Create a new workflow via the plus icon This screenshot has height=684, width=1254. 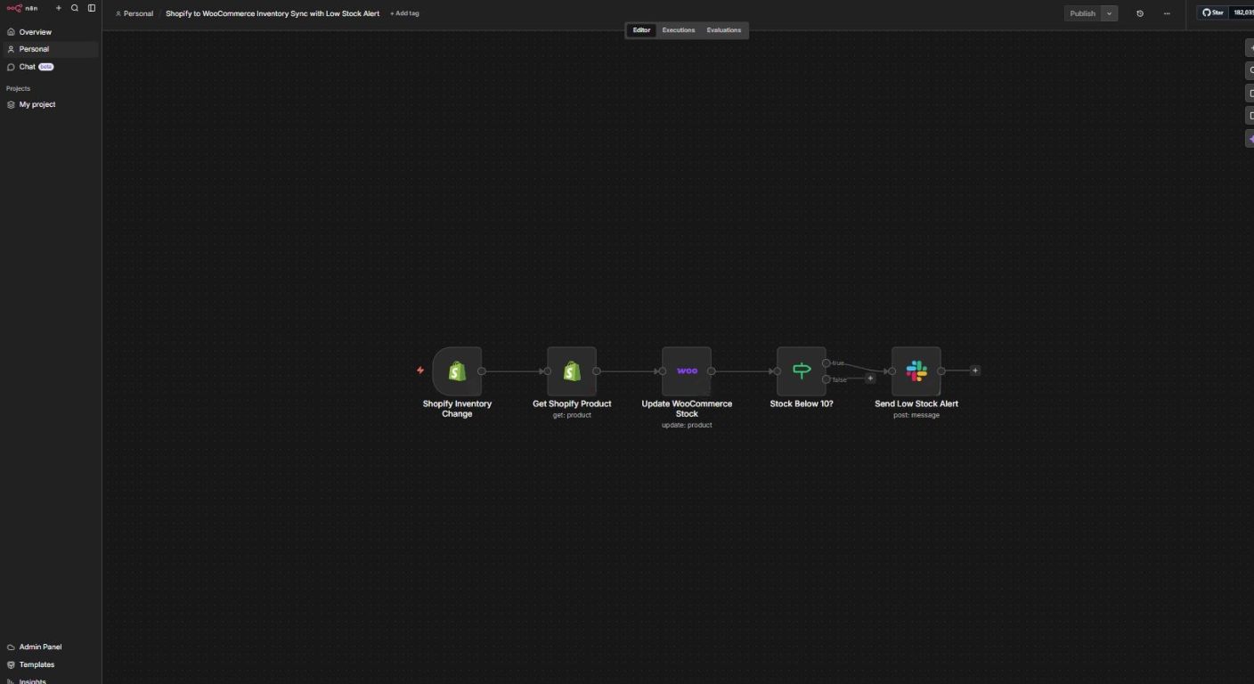[x=59, y=7]
